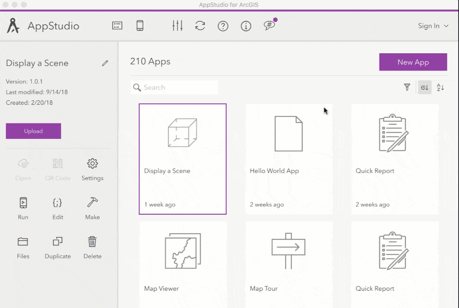Open the app Files folder
The width and height of the screenshot is (459, 308).
coord(23,248)
